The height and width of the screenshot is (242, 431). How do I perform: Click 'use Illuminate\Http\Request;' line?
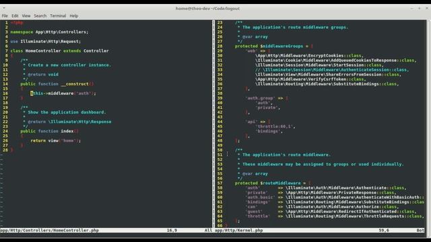46,42
